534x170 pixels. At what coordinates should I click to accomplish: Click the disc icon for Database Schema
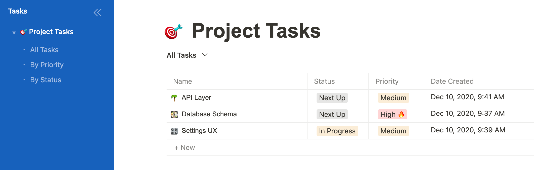pos(174,114)
